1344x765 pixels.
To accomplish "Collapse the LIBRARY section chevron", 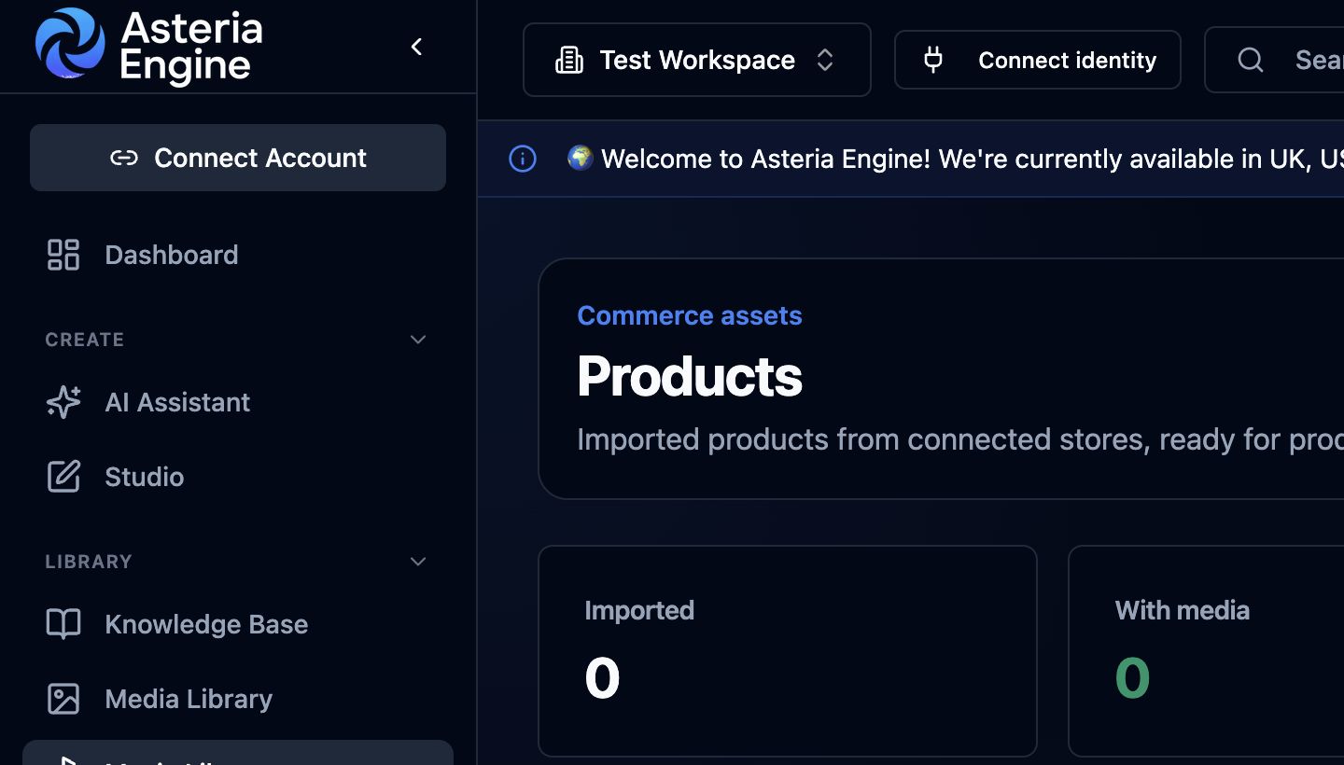I will click(x=418, y=562).
